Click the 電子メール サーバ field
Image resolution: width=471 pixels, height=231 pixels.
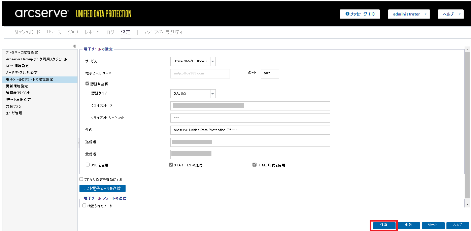tap(200, 73)
